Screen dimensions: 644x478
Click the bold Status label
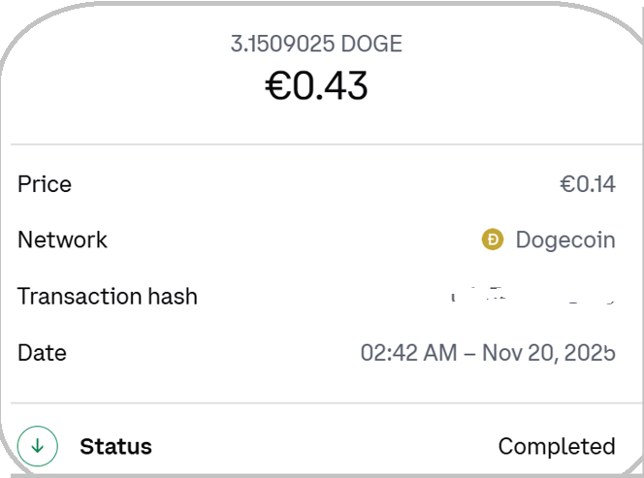point(115,446)
